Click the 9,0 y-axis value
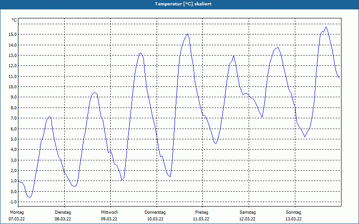The width and height of the screenshot is (359, 224). 13,97
